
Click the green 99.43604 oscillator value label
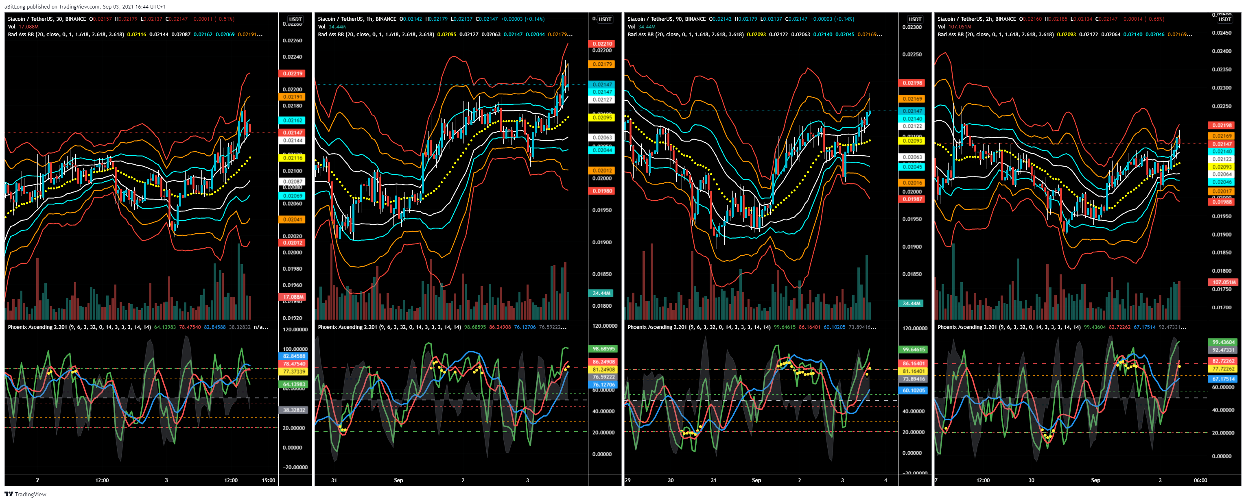click(1223, 342)
